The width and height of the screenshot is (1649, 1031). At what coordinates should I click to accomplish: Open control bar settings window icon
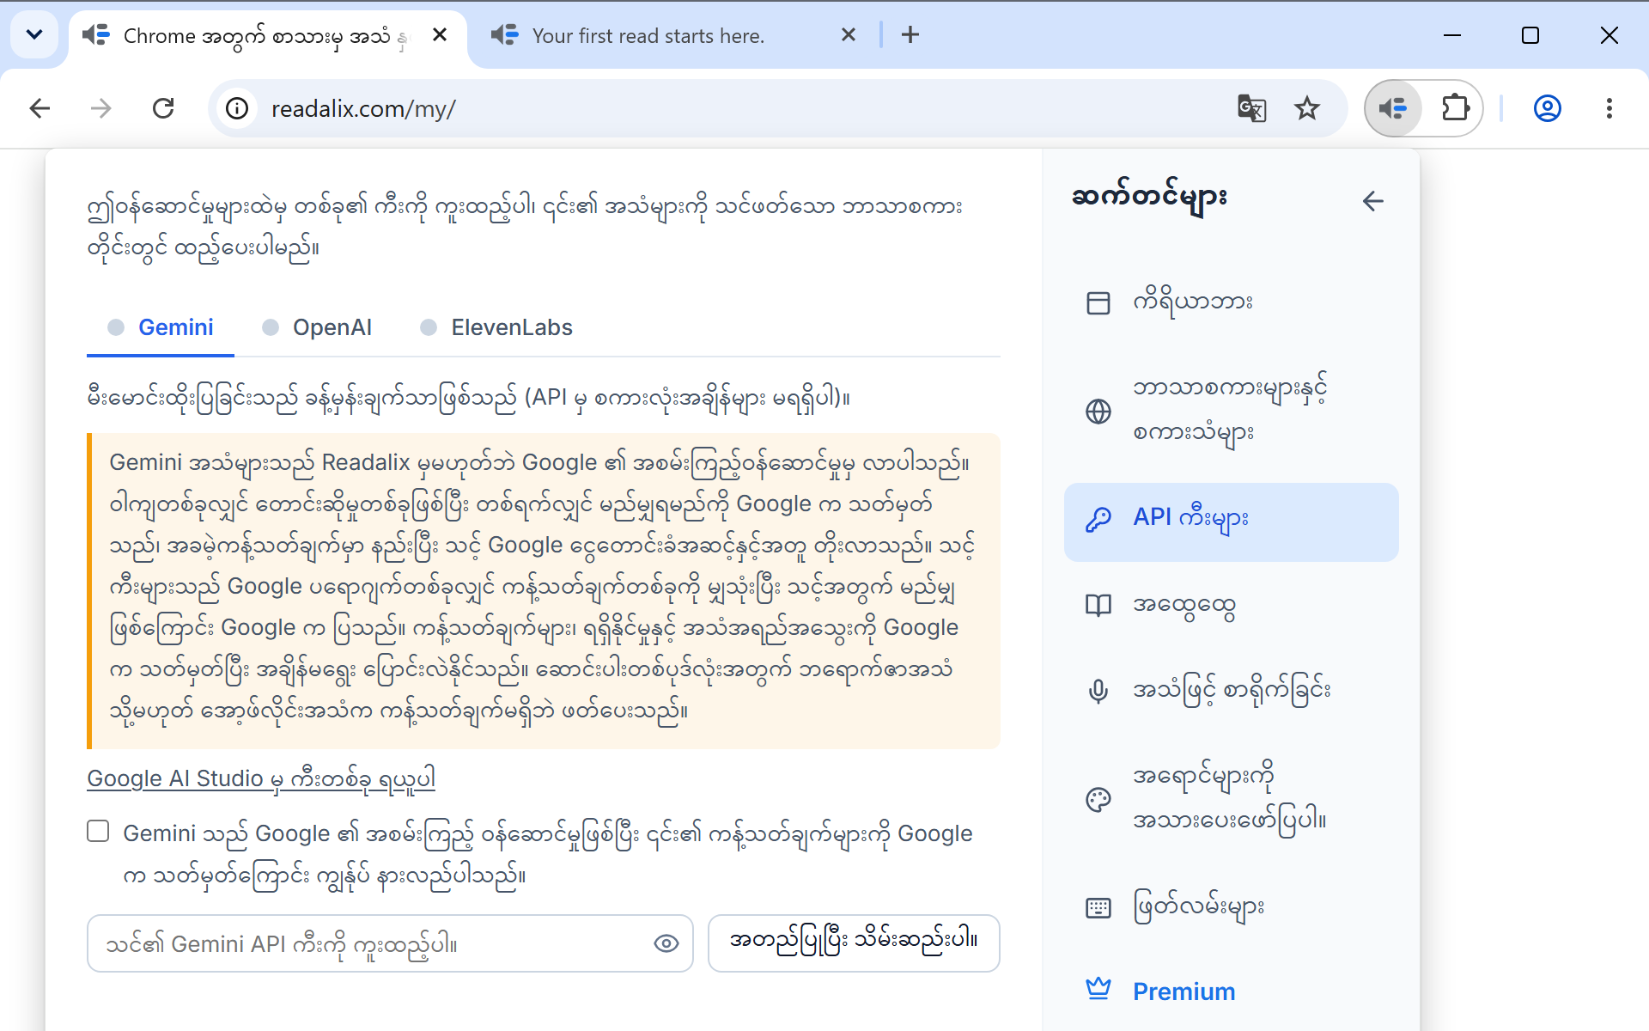pyautogui.click(x=1098, y=302)
